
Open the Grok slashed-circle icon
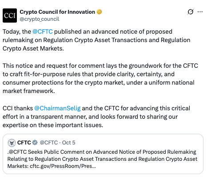coord(191,12)
